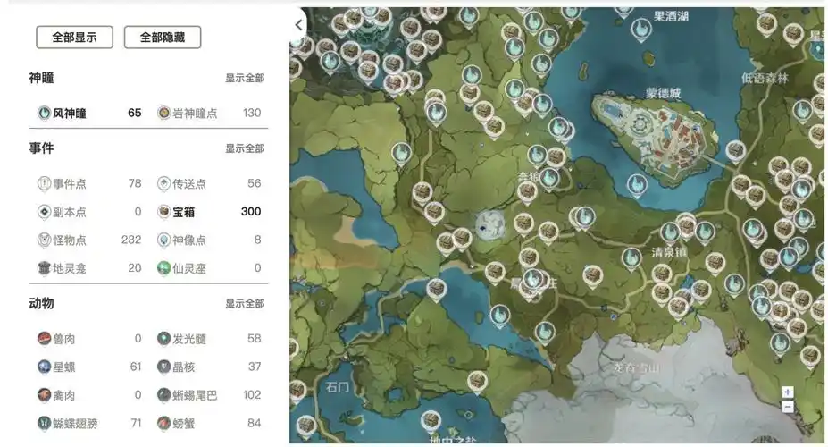This screenshot has height=447, width=828.
Task: Click the 蒙德城 city label on map
Action: click(664, 94)
